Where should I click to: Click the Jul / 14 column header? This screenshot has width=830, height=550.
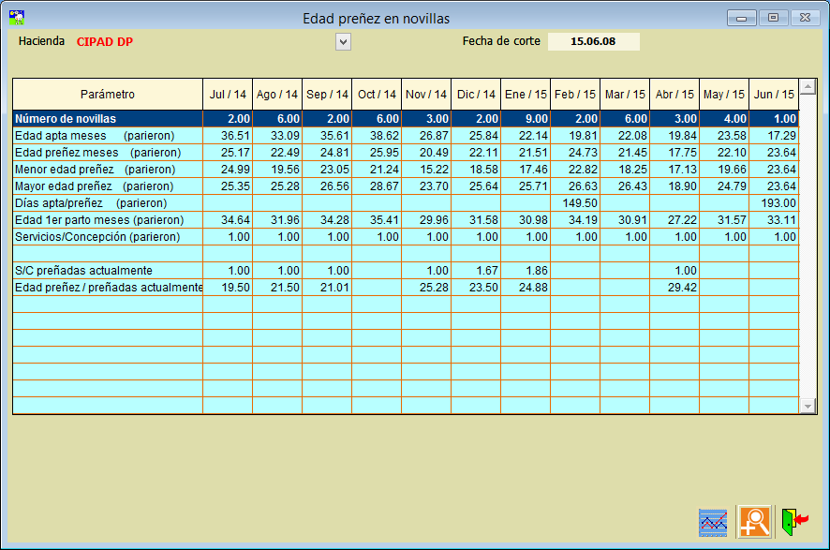coord(228,95)
